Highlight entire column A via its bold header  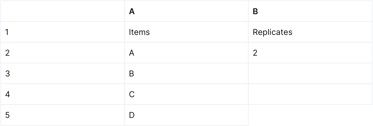(132, 12)
